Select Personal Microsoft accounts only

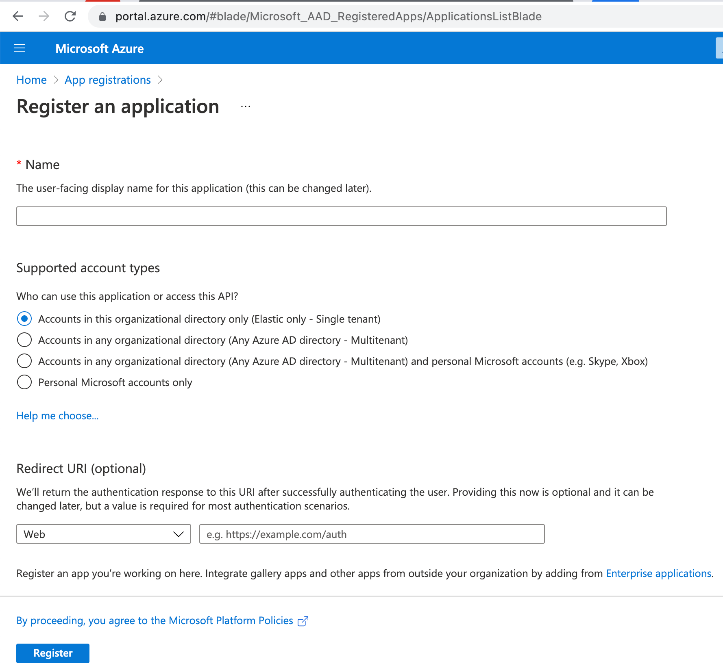(x=24, y=382)
